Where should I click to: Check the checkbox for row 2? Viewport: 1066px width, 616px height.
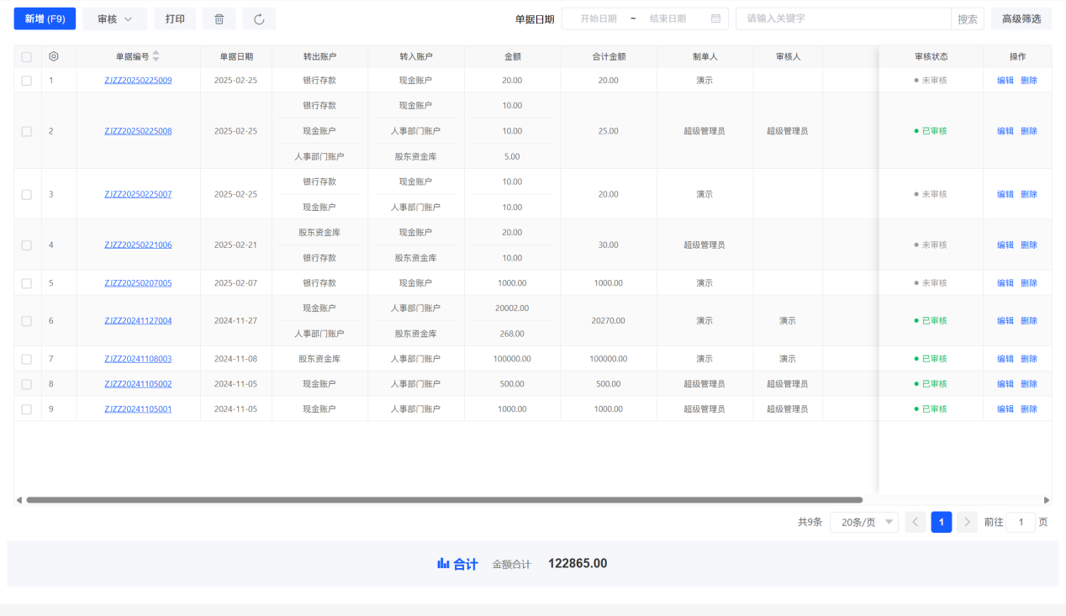pyautogui.click(x=27, y=131)
